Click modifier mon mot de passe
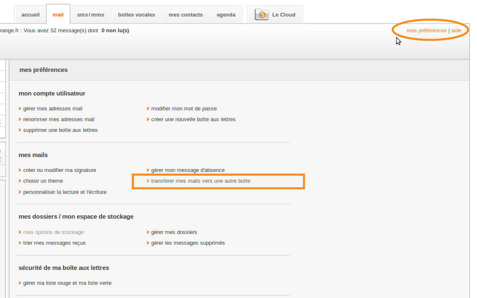The width and height of the screenshot is (477, 298). [x=184, y=109]
